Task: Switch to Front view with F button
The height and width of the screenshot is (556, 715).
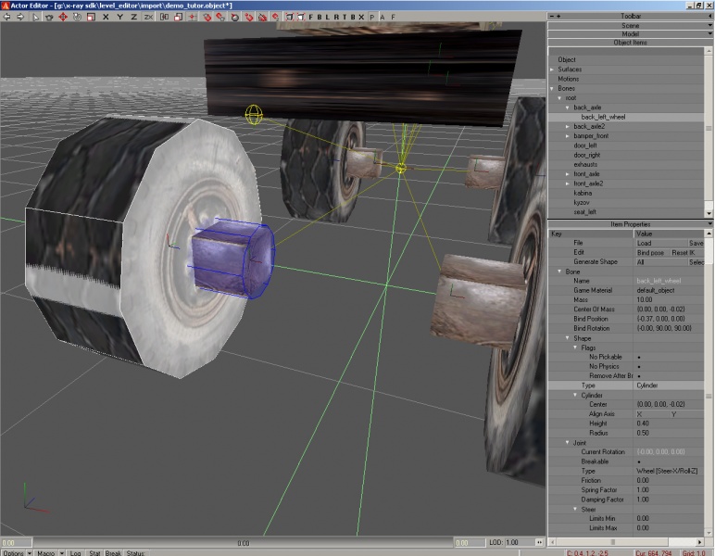Action: [x=310, y=17]
